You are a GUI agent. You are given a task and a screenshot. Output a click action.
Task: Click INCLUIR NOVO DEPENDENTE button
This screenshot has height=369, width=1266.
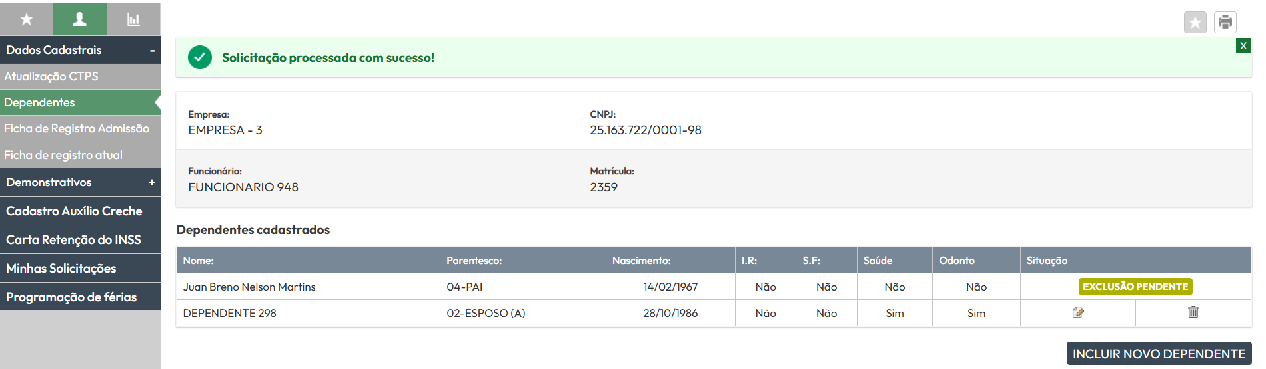pos(1159,354)
